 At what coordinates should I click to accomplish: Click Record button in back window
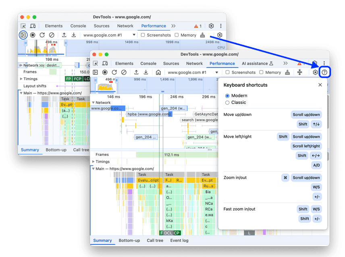[33, 35]
